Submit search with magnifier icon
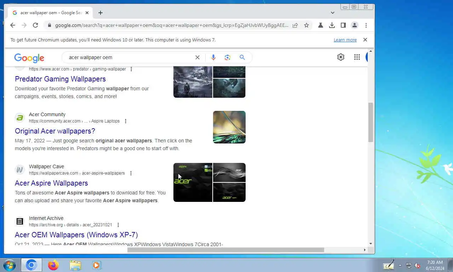This screenshot has width=453, height=272. [242, 57]
